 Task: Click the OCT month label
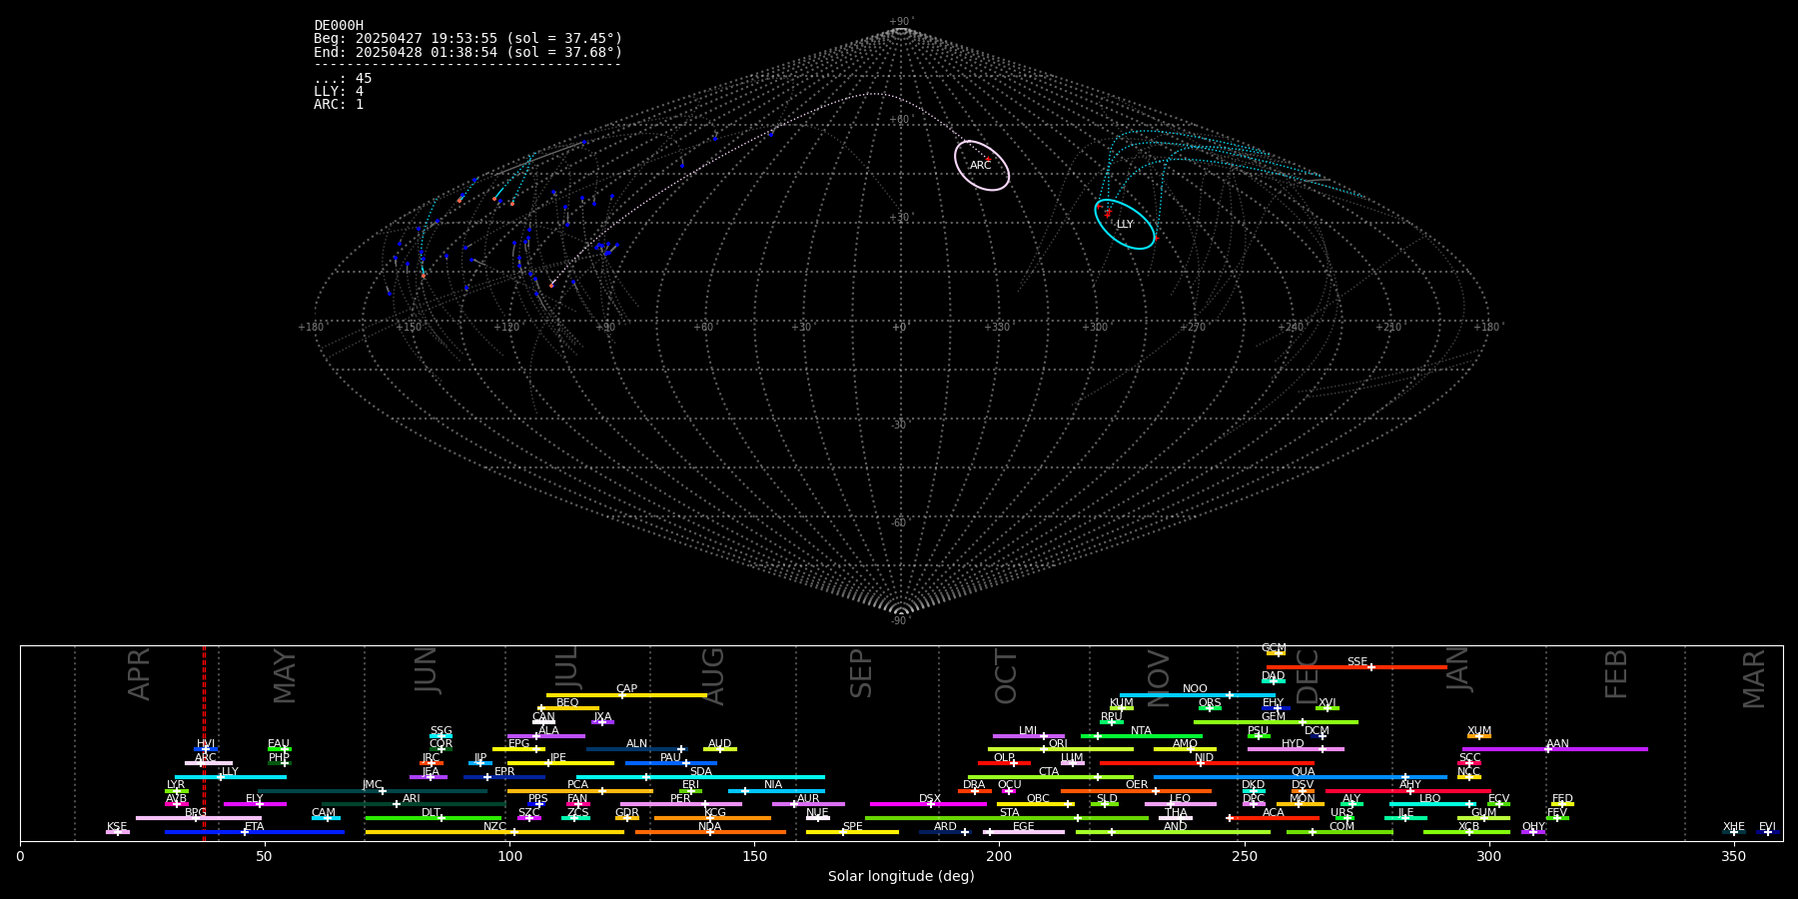(1007, 676)
